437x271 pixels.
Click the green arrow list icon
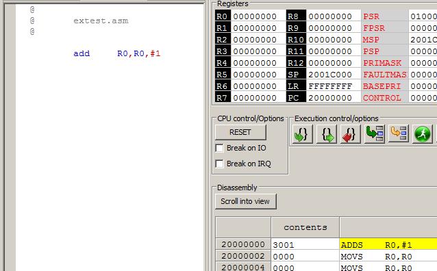[374, 134]
